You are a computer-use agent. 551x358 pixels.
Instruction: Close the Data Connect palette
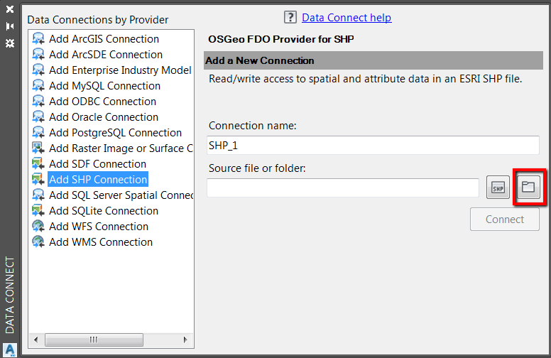pyautogui.click(x=10, y=10)
